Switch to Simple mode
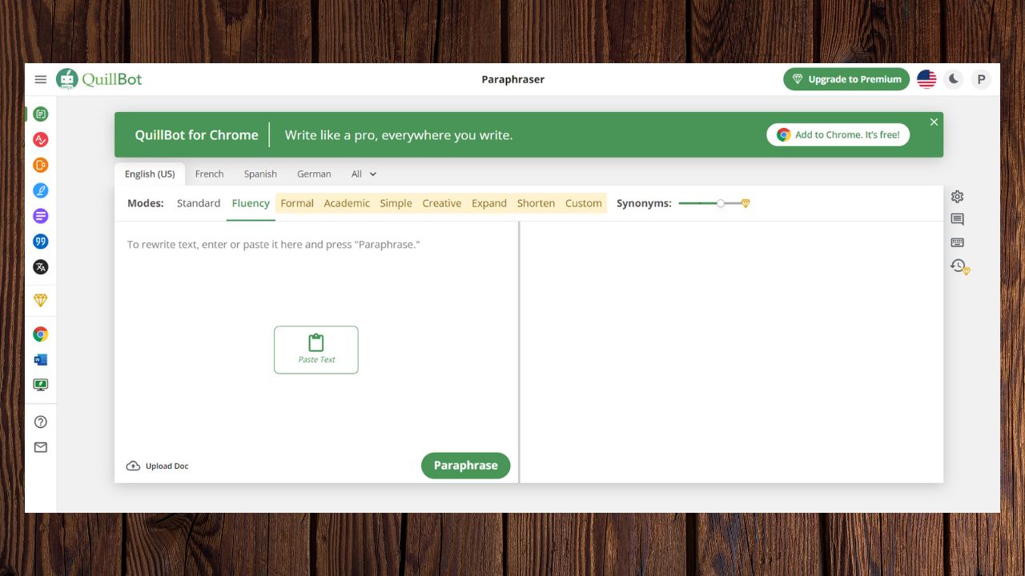 click(396, 203)
